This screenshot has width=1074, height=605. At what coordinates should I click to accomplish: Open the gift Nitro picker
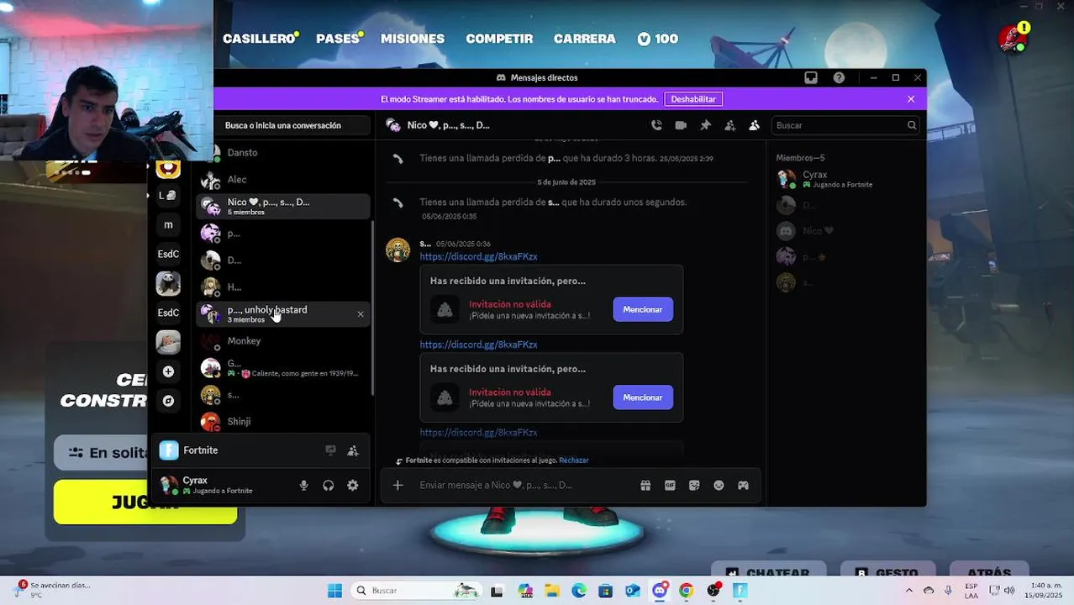tap(645, 485)
